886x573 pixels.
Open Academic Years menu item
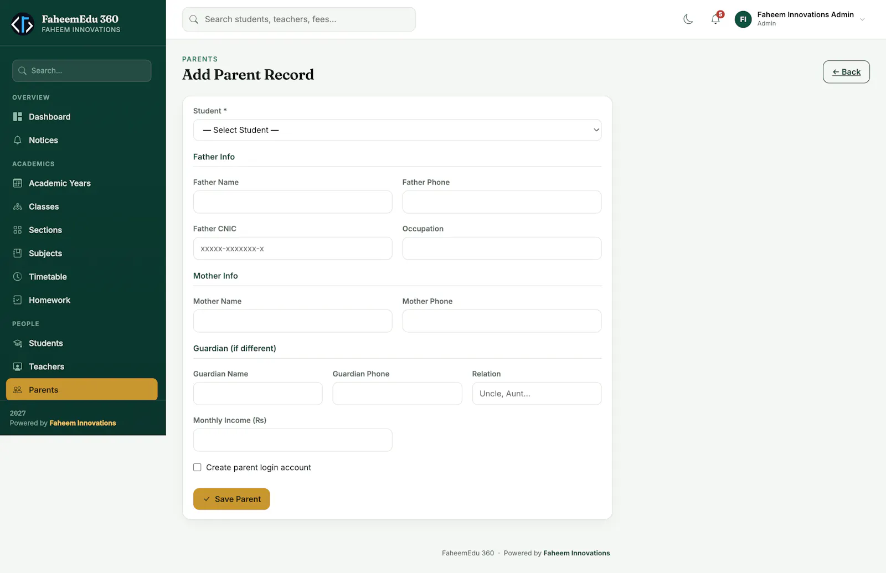click(82, 183)
